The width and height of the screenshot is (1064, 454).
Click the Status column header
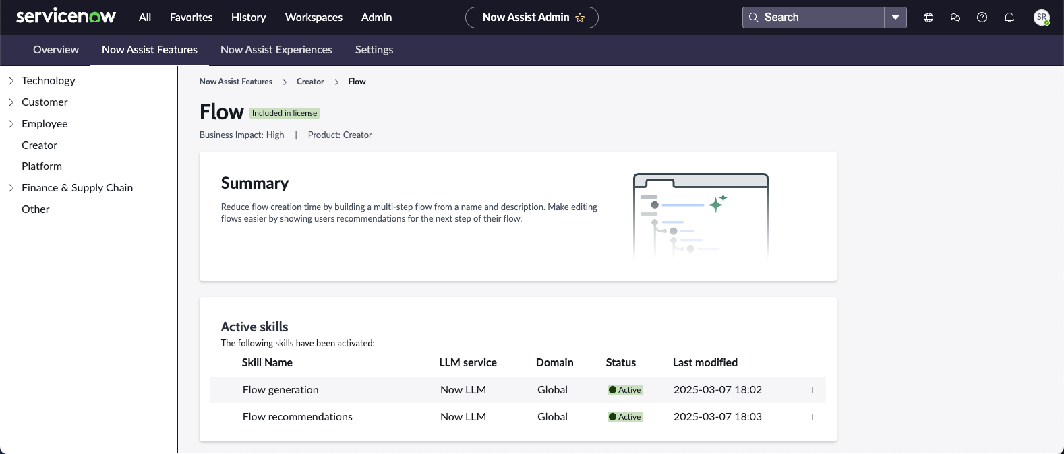tap(621, 362)
